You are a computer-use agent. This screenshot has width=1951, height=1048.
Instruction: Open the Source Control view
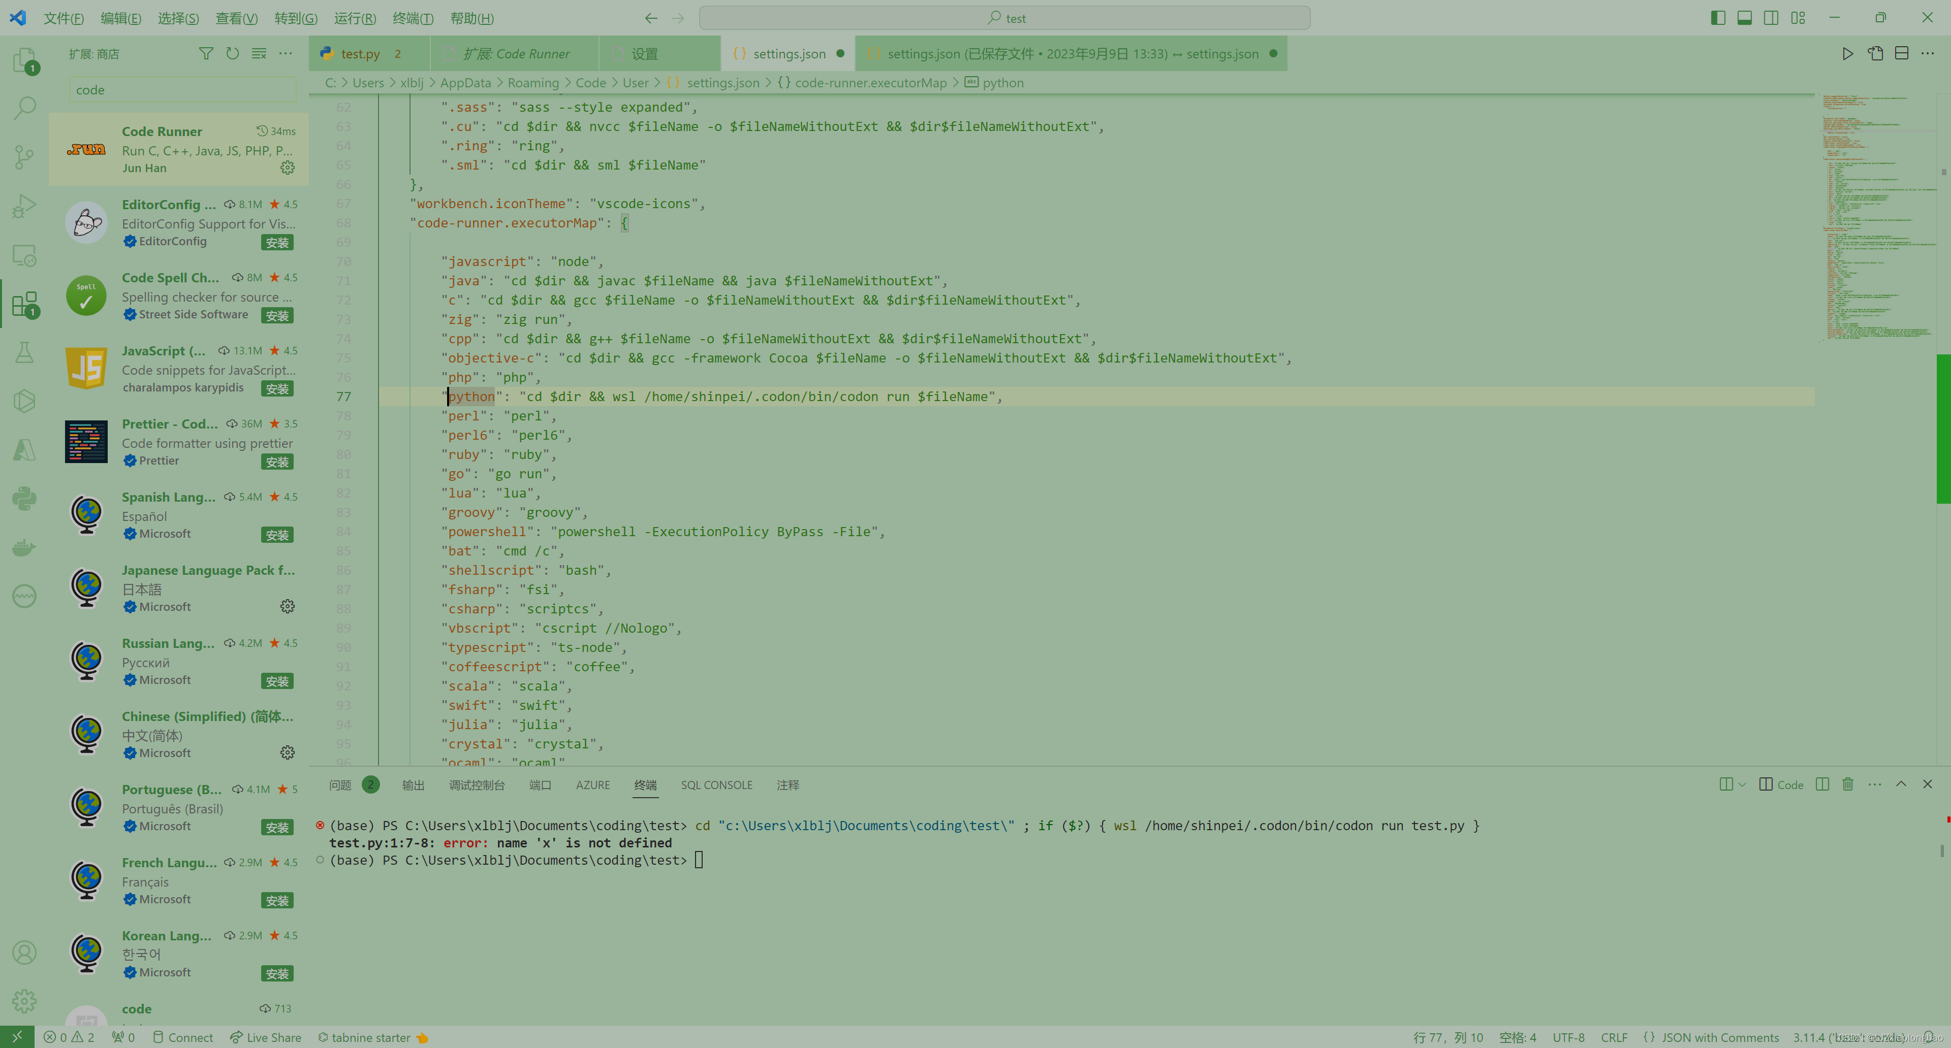(x=24, y=156)
